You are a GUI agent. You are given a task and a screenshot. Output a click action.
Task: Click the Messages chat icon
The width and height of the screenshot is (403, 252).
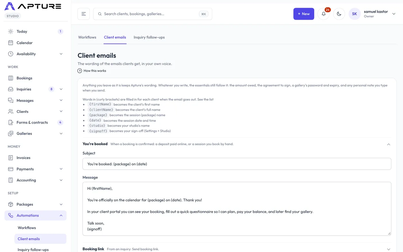point(11,101)
